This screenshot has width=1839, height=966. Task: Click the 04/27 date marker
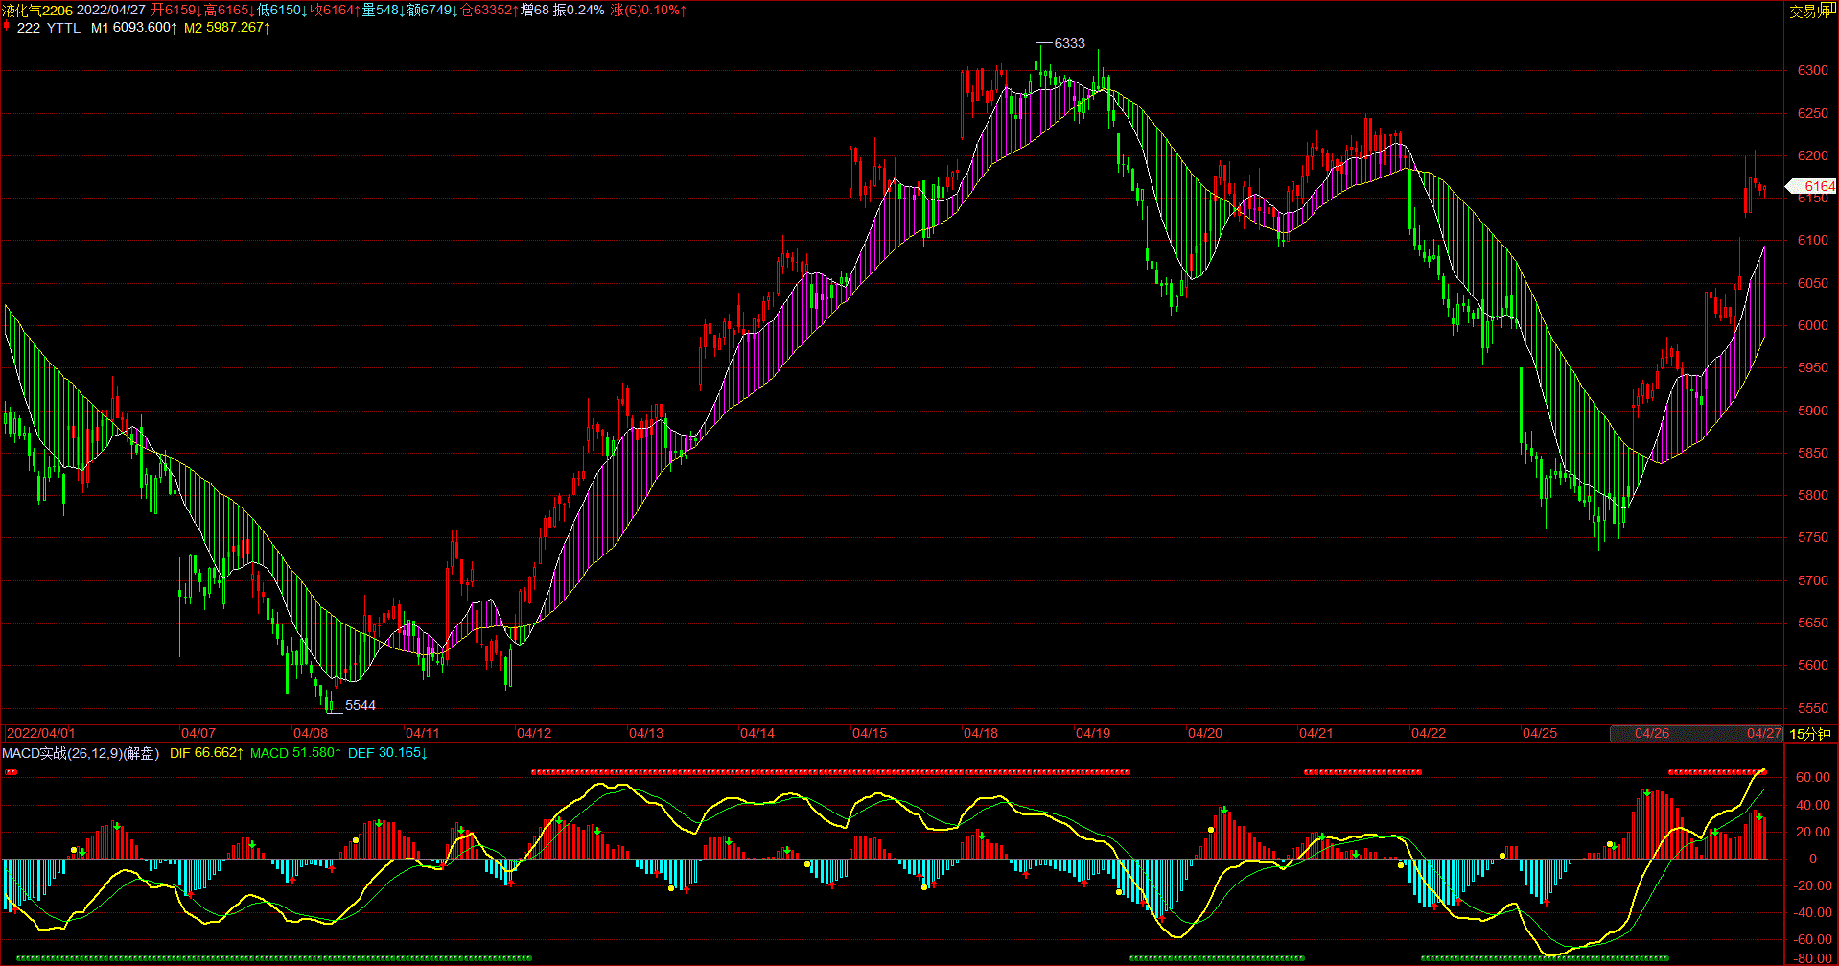pos(1762,733)
